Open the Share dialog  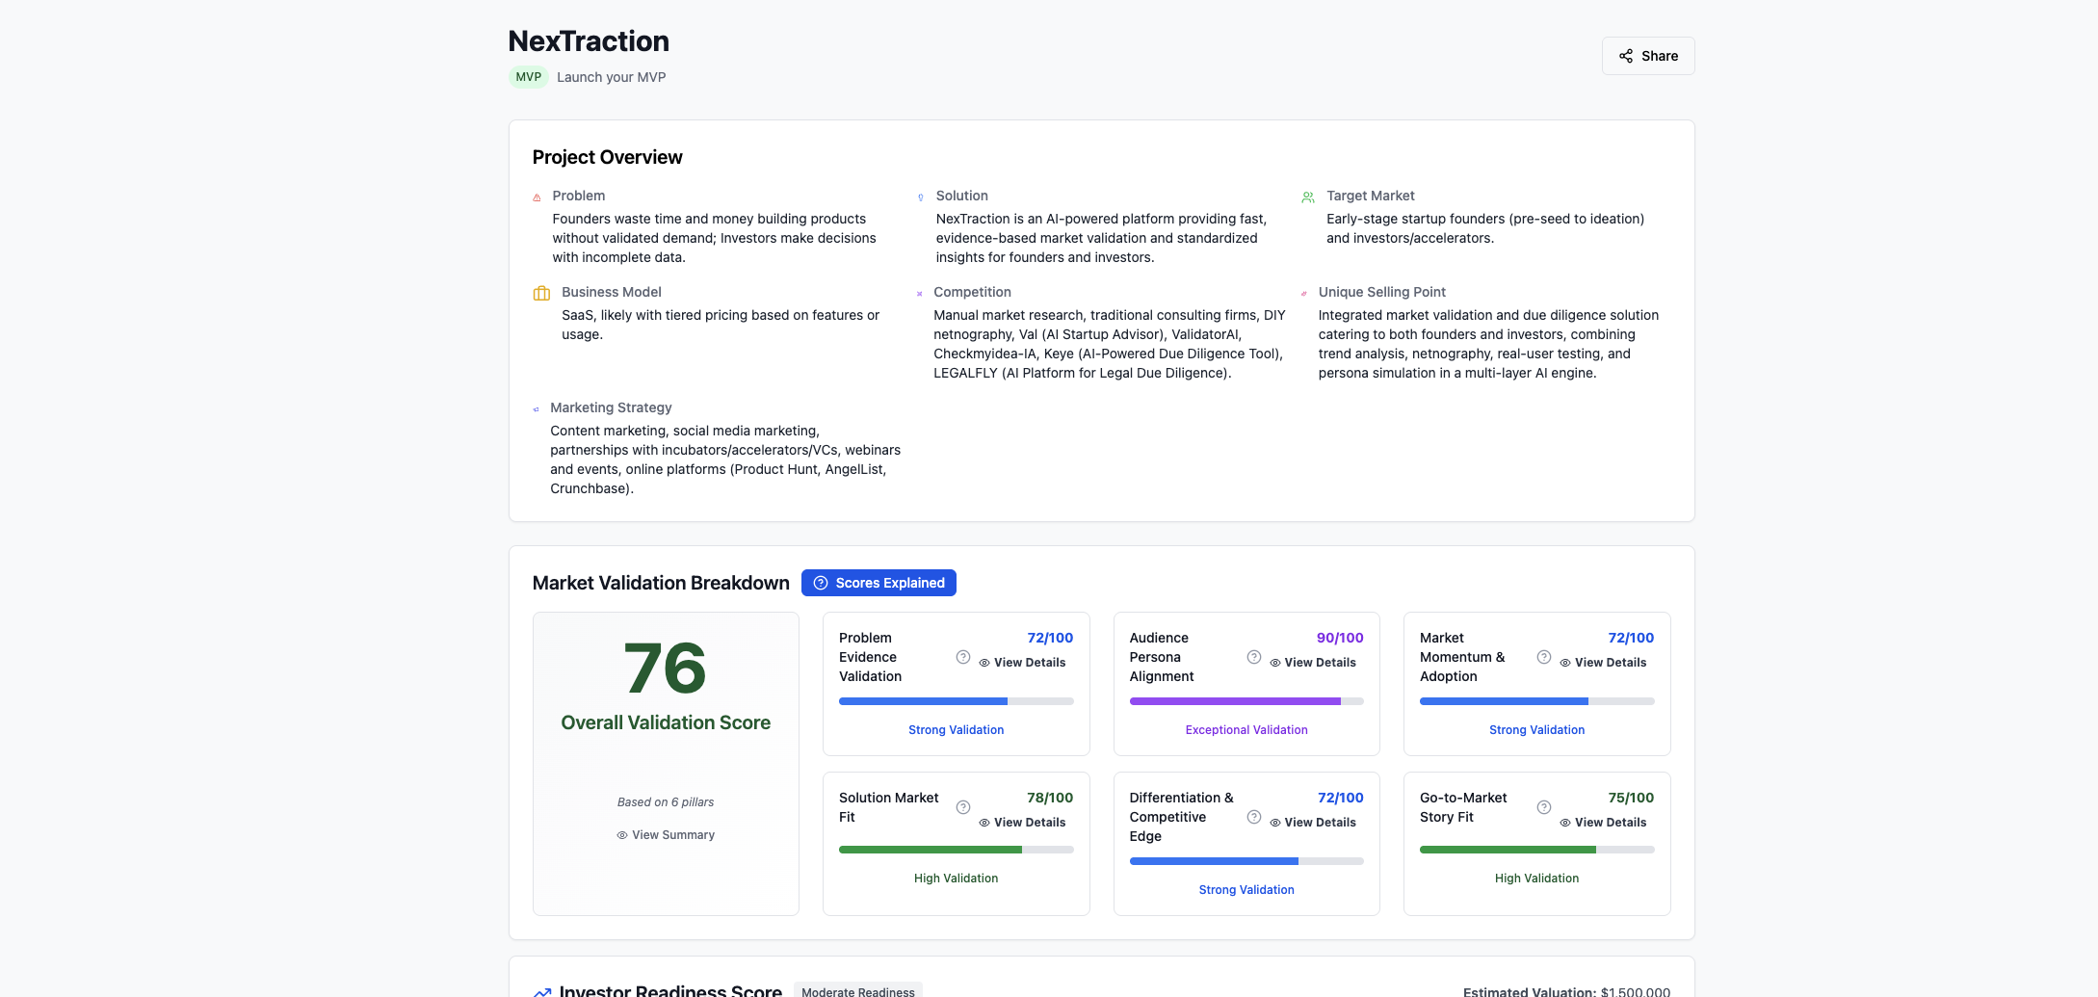click(x=1647, y=55)
